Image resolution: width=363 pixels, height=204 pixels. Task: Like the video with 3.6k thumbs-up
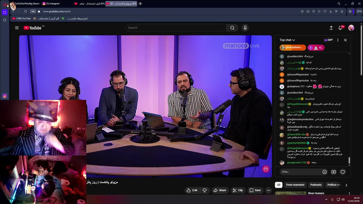tap(192, 190)
